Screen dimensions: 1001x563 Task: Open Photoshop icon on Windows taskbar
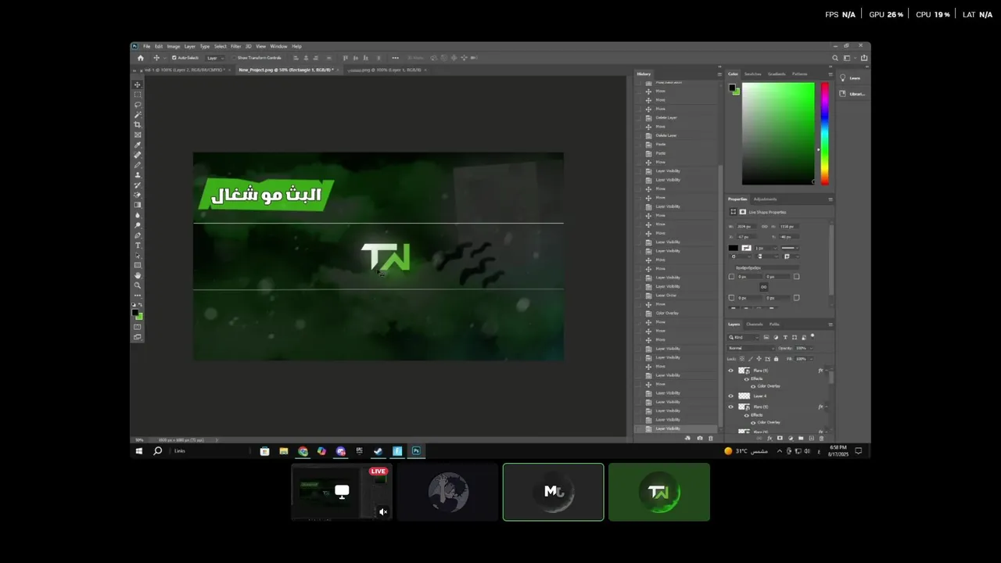click(417, 451)
